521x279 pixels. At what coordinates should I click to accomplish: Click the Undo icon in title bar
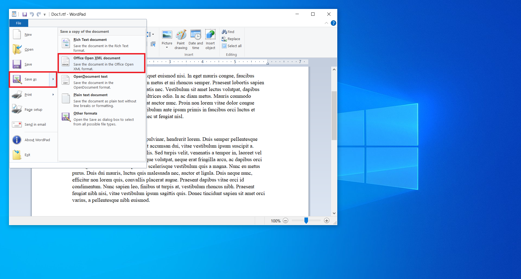tap(32, 14)
